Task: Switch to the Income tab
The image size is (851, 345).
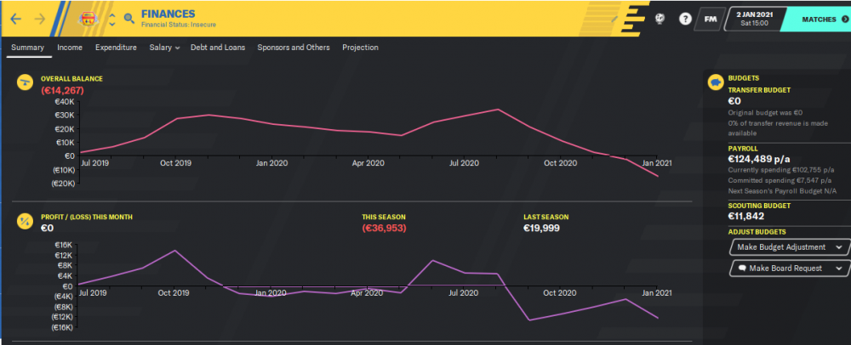Action: click(70, 48)
